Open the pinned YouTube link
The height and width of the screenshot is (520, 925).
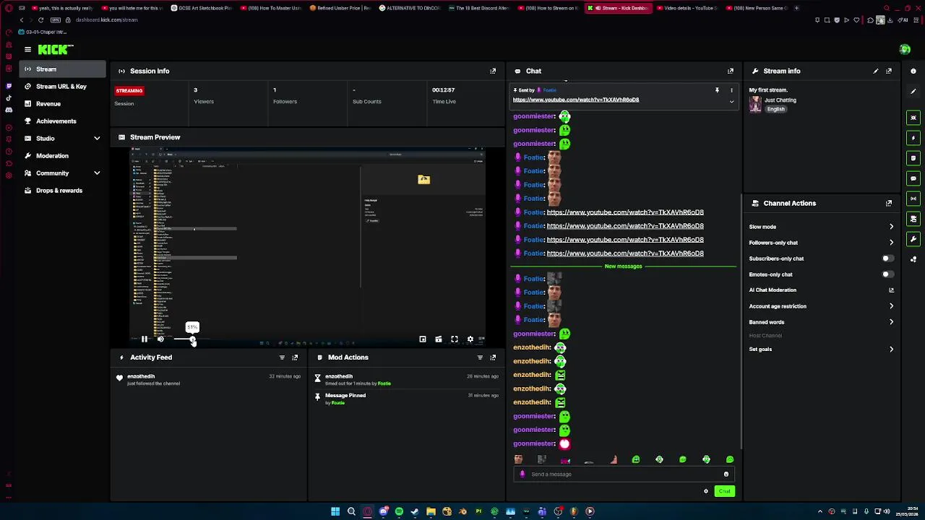coord(576,100)
